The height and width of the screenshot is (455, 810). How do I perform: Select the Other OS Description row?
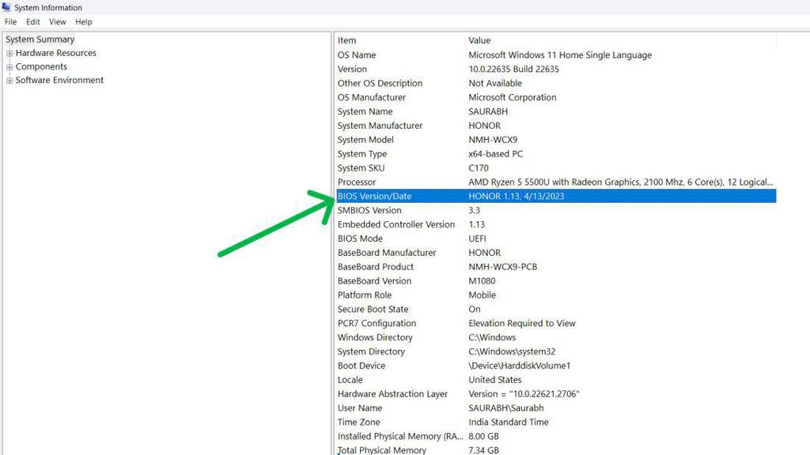556,83
